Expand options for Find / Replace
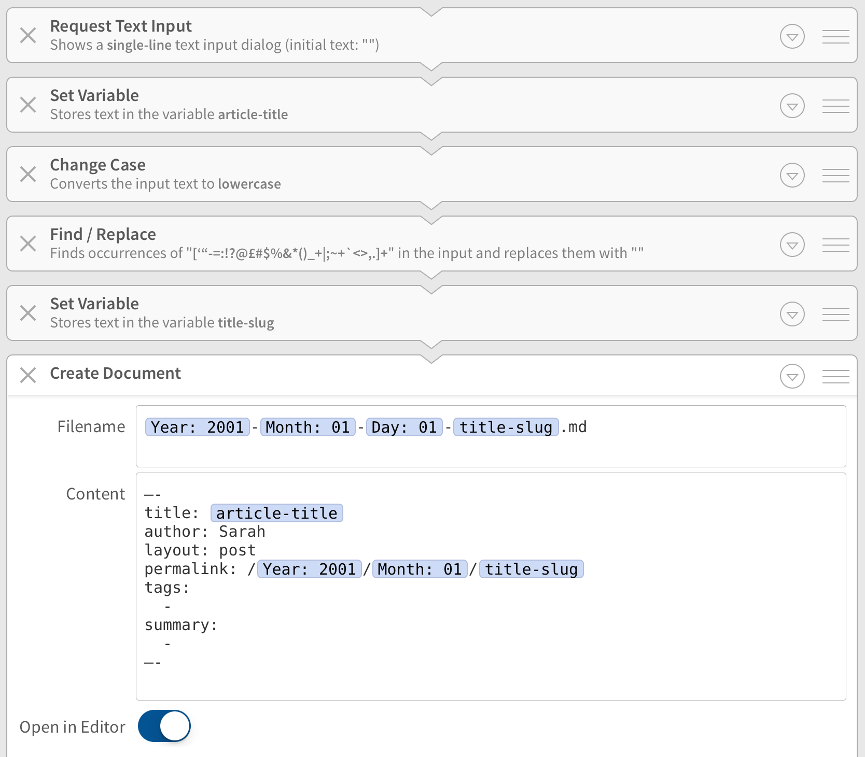 pos(792,244)
